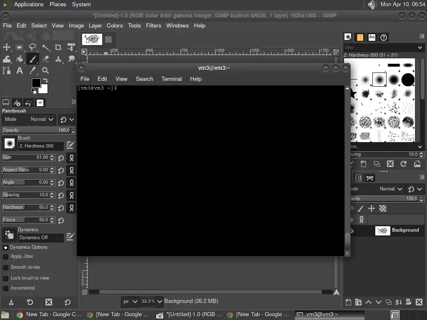
Task: Select the Clone tool
Action: (58, 59)
